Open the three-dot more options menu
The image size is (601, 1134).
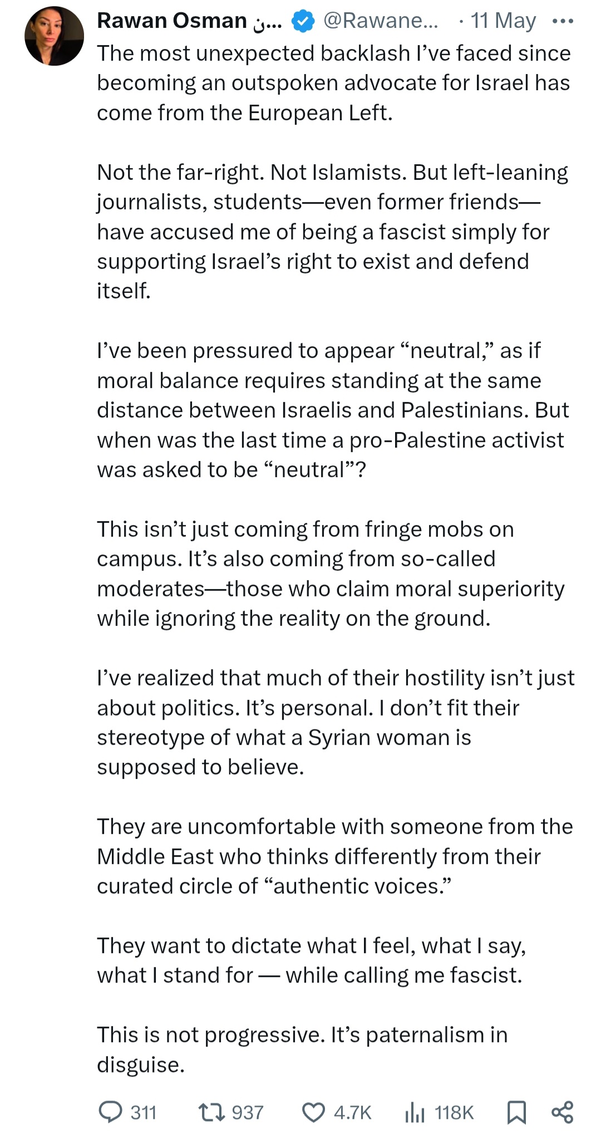click(562, 22)
